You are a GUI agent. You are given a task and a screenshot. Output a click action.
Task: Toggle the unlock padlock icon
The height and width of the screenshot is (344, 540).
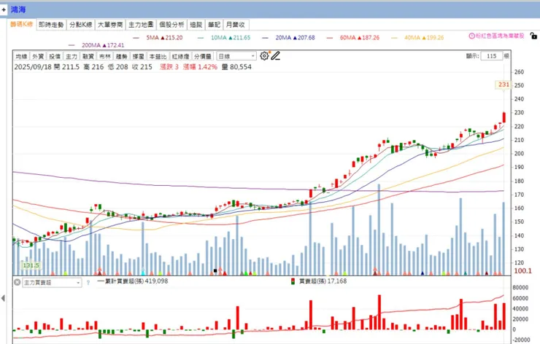pyautogui.click(x=533, y=36)
